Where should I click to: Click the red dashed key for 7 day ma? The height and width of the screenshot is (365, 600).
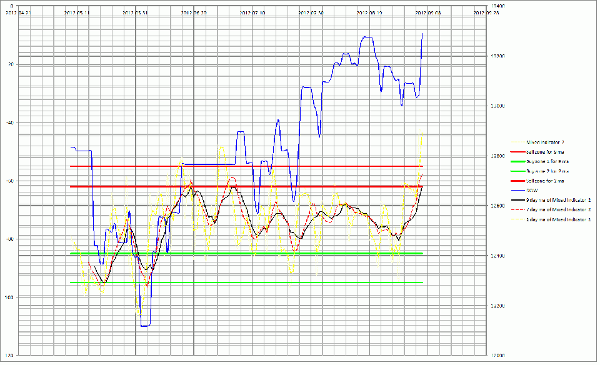tap(517, 209)
